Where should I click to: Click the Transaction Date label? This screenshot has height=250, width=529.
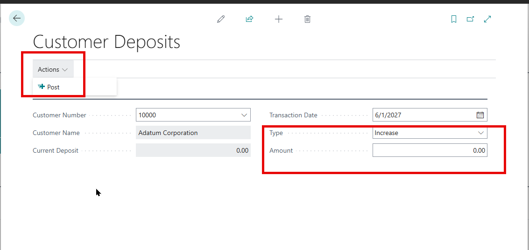coord(293,115)
